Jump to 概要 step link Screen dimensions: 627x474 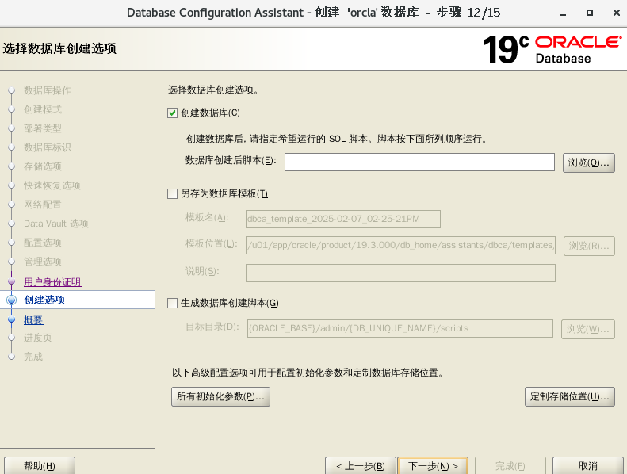click(33, 319)
